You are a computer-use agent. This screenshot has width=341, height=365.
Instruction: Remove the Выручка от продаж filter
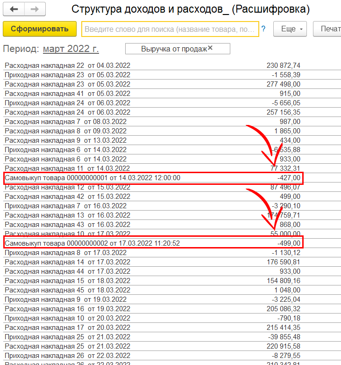(x=210, y=48)
